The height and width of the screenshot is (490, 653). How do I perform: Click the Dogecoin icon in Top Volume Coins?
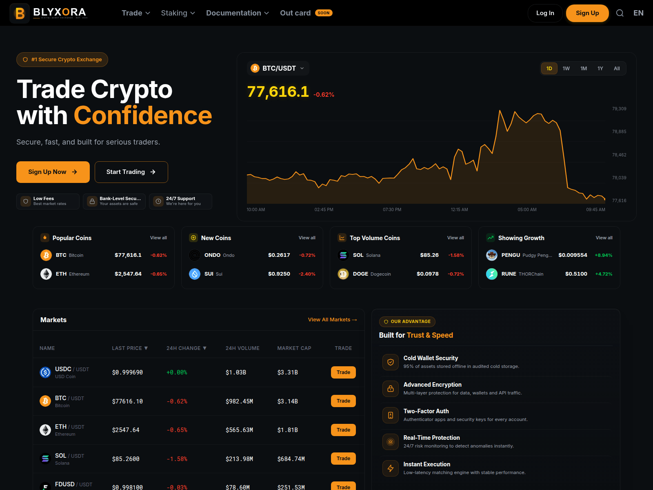343,274
